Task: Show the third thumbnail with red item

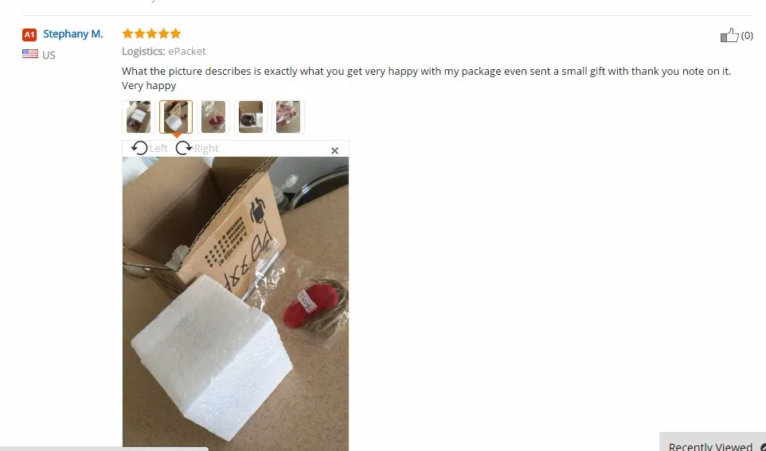Action: click(x=213, y=117)
